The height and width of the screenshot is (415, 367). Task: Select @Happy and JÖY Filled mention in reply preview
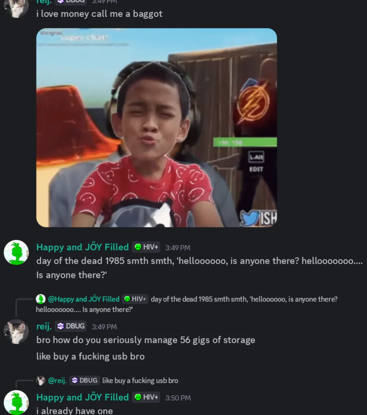click(84, 299)
